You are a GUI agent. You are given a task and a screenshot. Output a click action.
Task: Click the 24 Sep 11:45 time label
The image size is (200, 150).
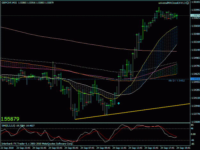119,148
